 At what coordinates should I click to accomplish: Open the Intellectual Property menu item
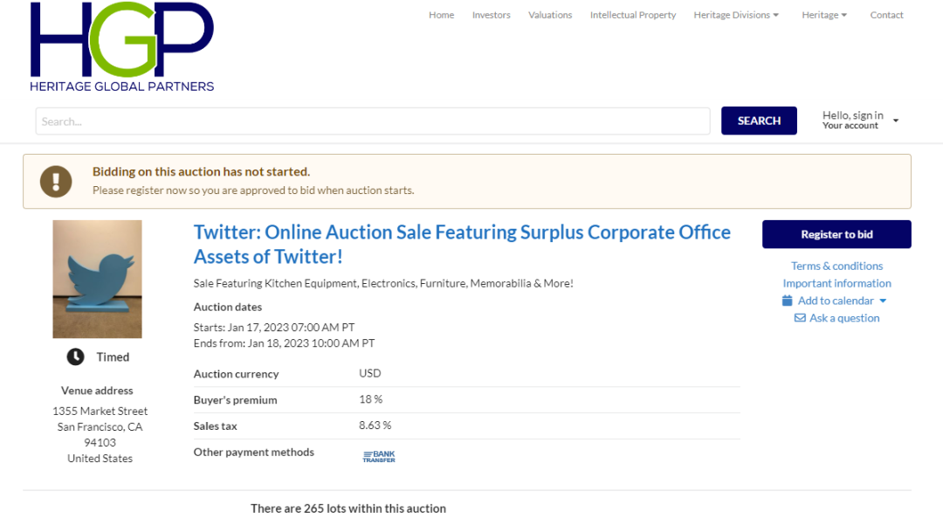[633, 15]
